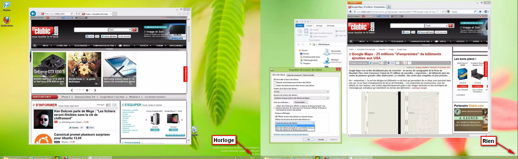Click the Internet Explorer back arrow button
Viewport: 518px width, 159px height.
(x=33, y=13)
